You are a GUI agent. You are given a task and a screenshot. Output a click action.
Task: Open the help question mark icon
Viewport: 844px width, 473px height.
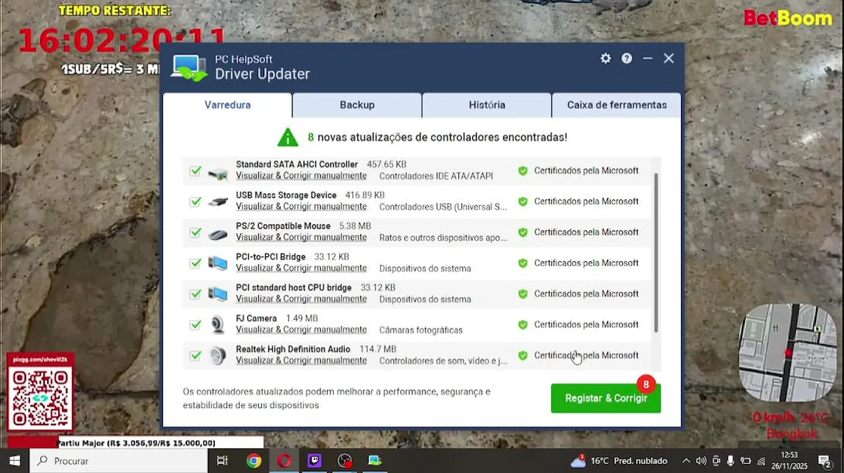click(x=626, y=58)
